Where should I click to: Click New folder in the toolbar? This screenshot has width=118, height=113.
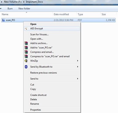point(24,9)
